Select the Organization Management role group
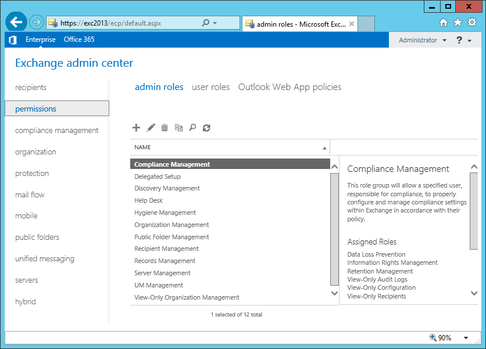The image size is (486, 349). [x=230, y=225]
